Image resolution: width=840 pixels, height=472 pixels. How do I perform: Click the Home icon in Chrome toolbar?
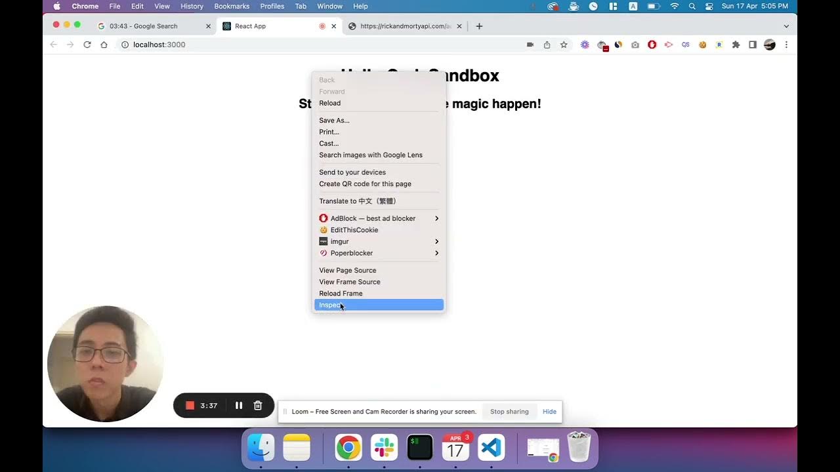tap(104, 45)
